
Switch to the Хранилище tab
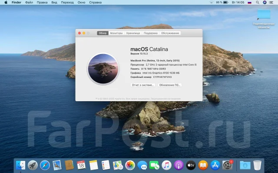(133, 33)
